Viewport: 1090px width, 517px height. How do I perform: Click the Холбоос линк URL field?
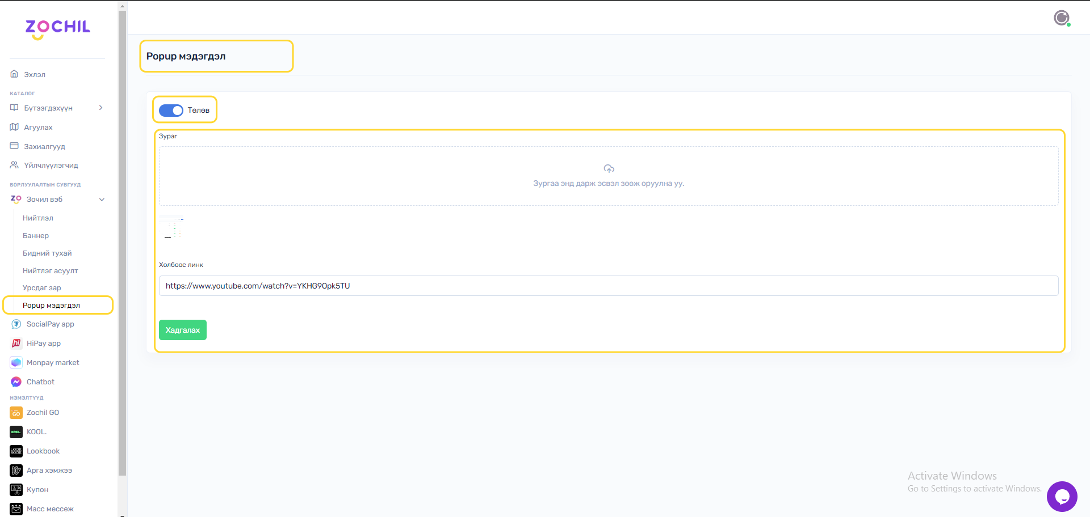point(608,286)
